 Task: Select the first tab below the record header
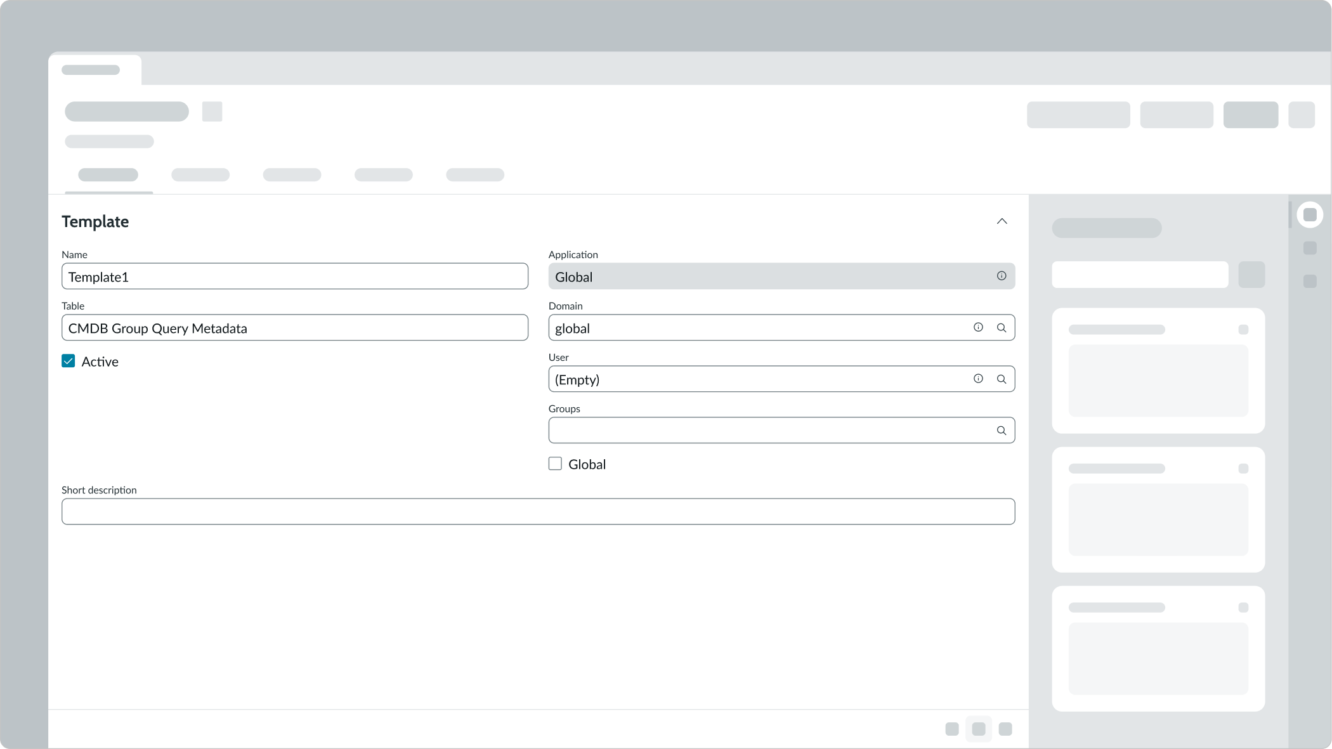pos(108,174)
